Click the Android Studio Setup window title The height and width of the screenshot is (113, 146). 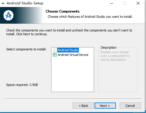(x=25, y=3)
